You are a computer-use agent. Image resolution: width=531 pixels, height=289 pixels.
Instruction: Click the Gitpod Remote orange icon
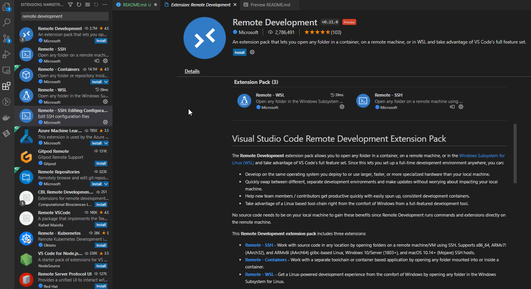coord(26,157)
